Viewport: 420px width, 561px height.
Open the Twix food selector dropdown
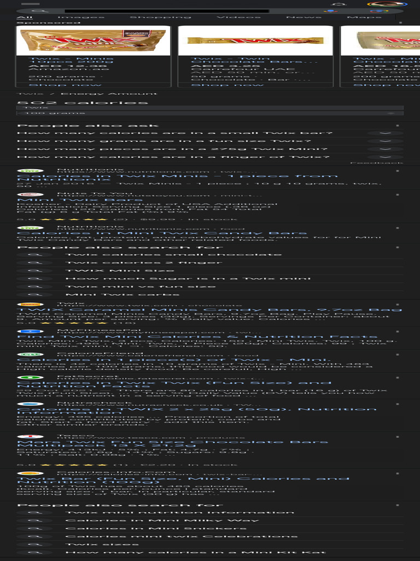210,107
